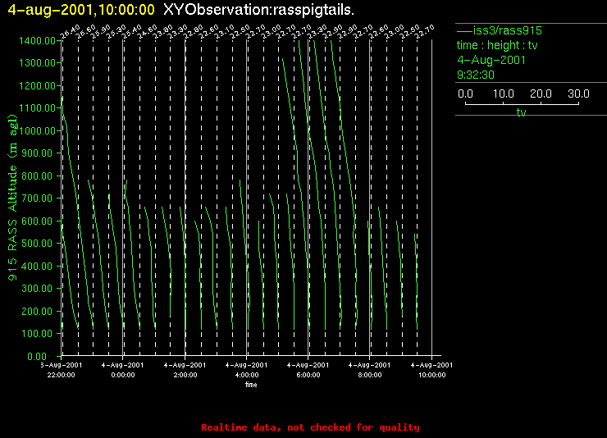Select the 'time : height : tv' legend line
607x438 pixels.
[497, 45]
